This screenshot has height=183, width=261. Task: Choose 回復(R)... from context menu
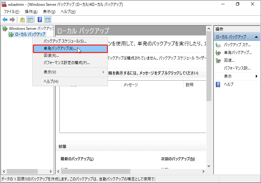pos(70,56)
